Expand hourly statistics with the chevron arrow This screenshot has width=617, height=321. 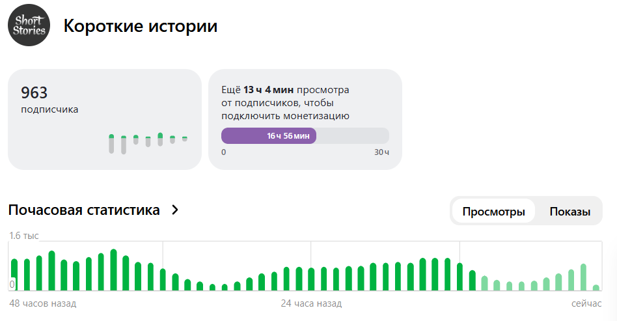174,210
